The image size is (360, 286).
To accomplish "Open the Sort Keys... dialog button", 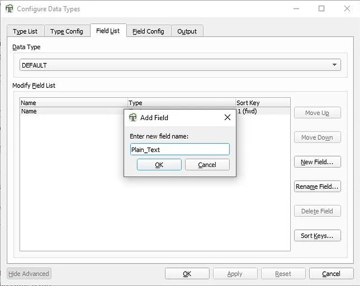I will tap(317, 236).
